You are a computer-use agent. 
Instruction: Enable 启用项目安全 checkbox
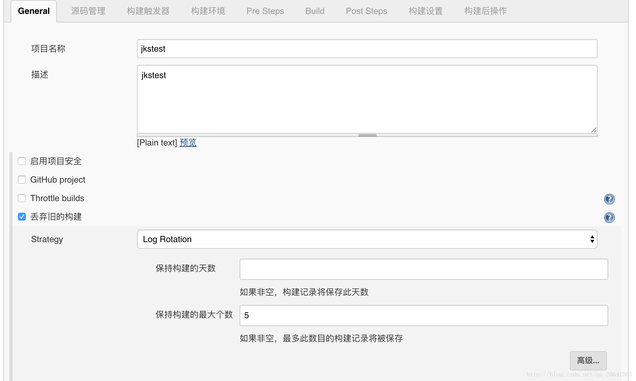[21, 161]
